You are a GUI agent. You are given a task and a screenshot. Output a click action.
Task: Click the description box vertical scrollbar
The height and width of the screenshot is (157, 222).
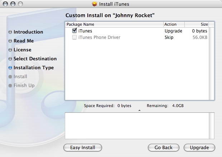(x=212, y=126)
